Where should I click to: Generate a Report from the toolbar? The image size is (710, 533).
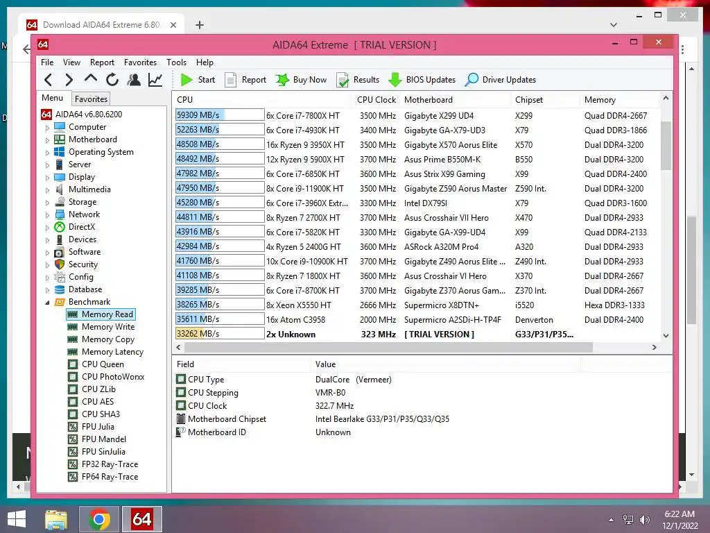[x=245, y=80]
